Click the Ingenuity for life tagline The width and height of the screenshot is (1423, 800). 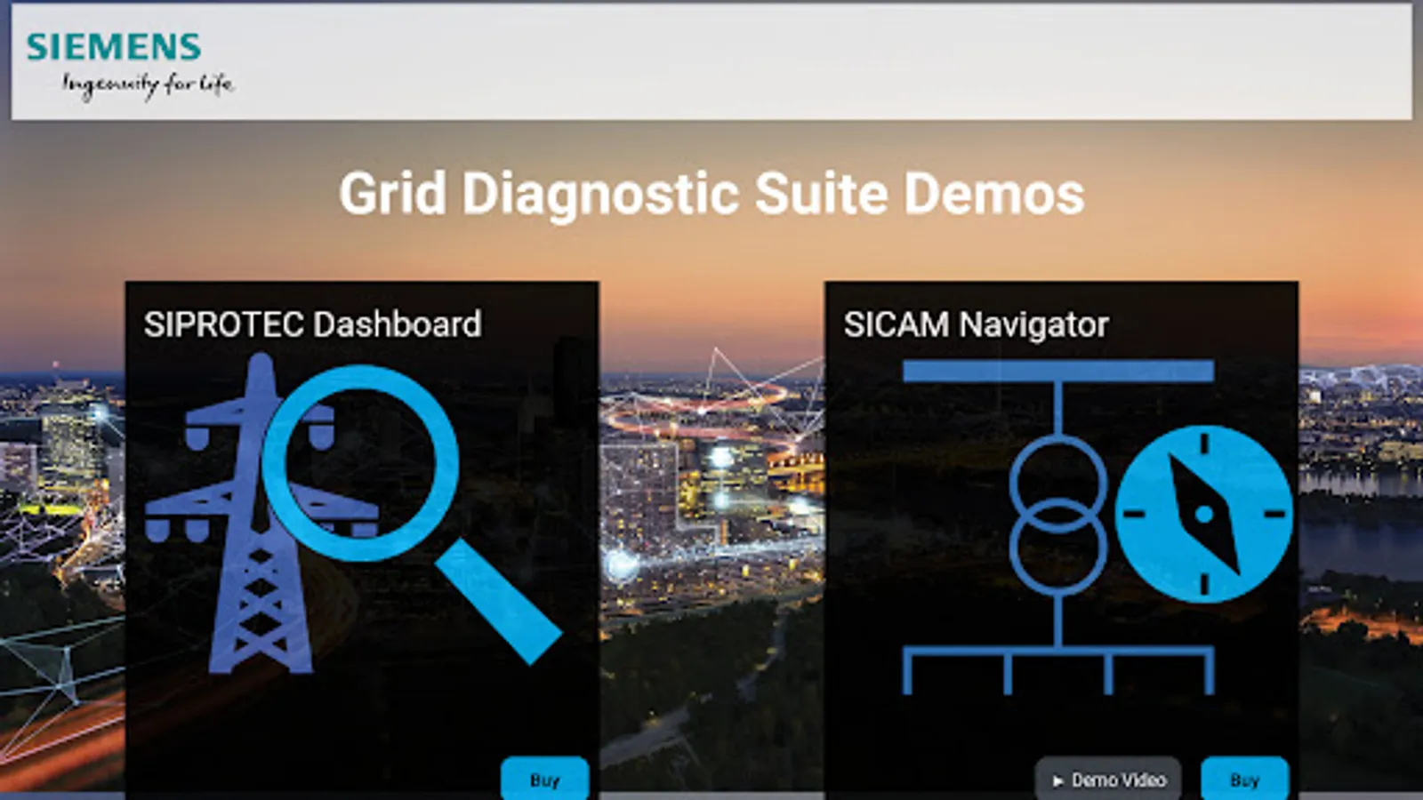(148, 85)
